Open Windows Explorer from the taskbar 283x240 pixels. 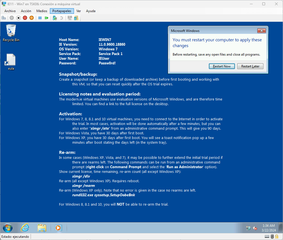coord(42,228)
